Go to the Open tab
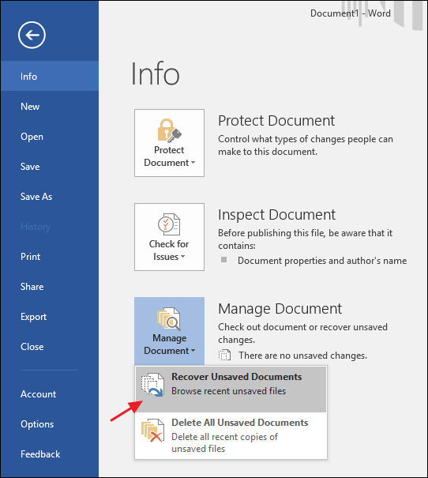 (50, 136)
